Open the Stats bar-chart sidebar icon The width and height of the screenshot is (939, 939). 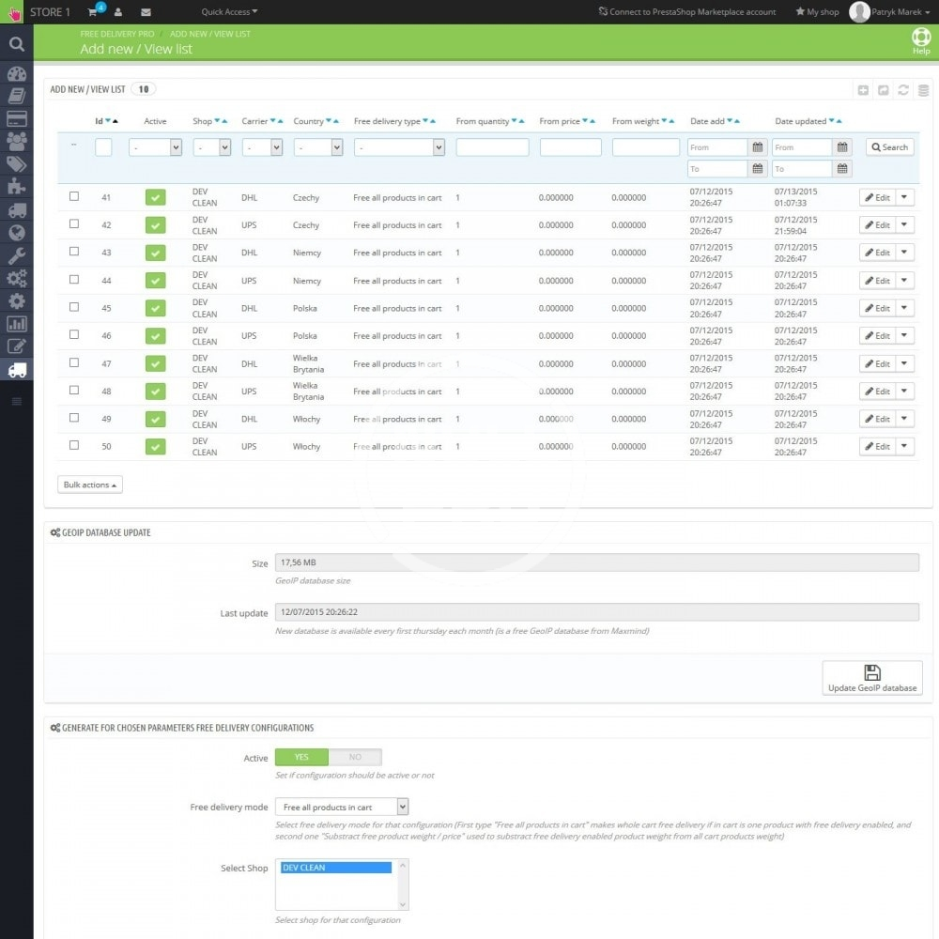pyautogui.click(x=16, y=323)
